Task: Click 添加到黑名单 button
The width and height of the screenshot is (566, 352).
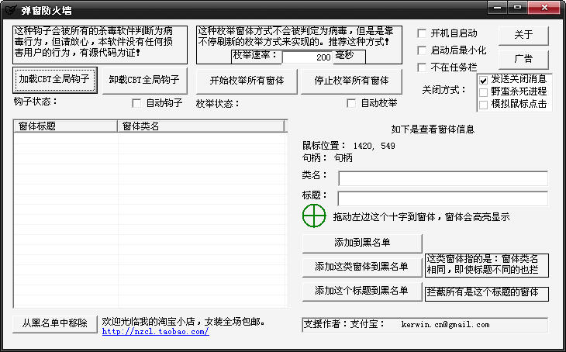Action: coord(362,243)
